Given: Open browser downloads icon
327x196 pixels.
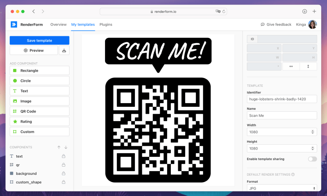Looking at the screenshot, I should coord(305,11).
